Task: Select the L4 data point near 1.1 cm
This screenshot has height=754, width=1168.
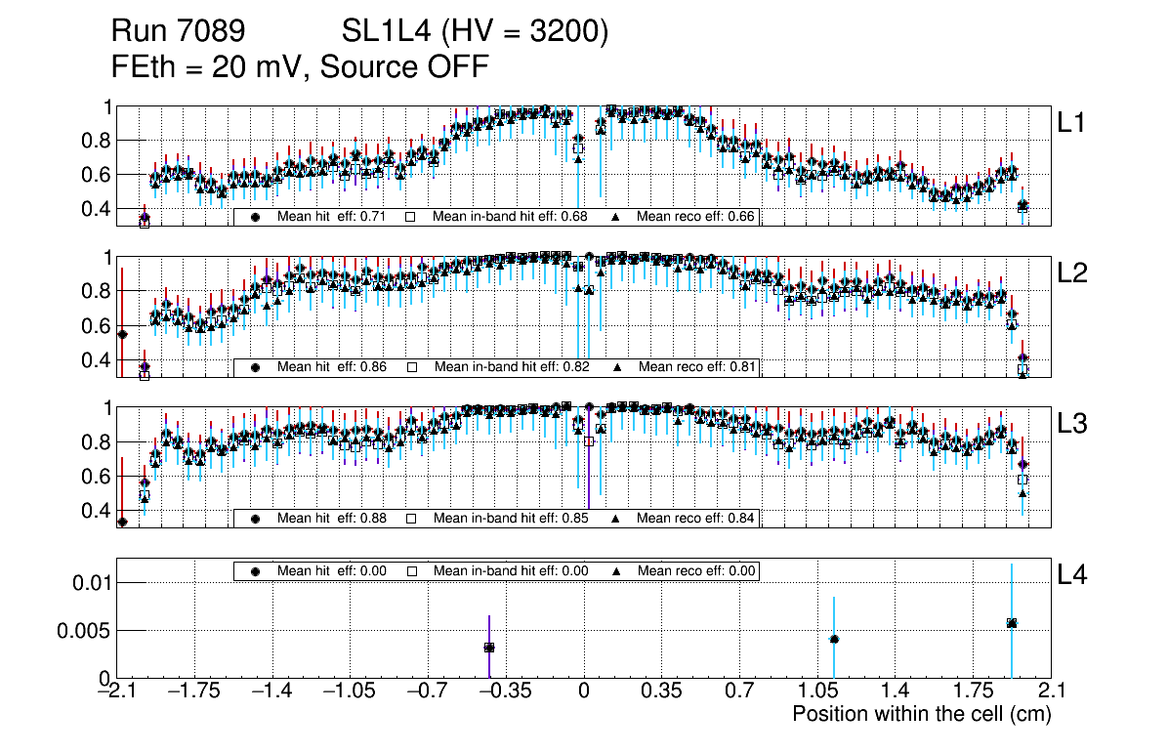Action: (x=834, y=639)
